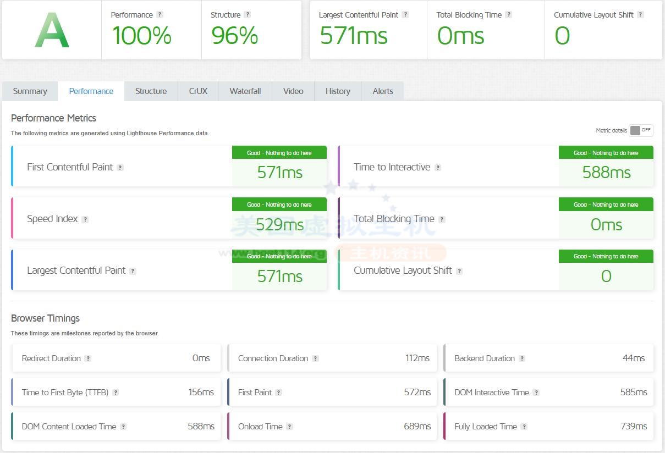Open the Alerts tab
This screenshot has height=453, width=665.
(x=382, y=91)
